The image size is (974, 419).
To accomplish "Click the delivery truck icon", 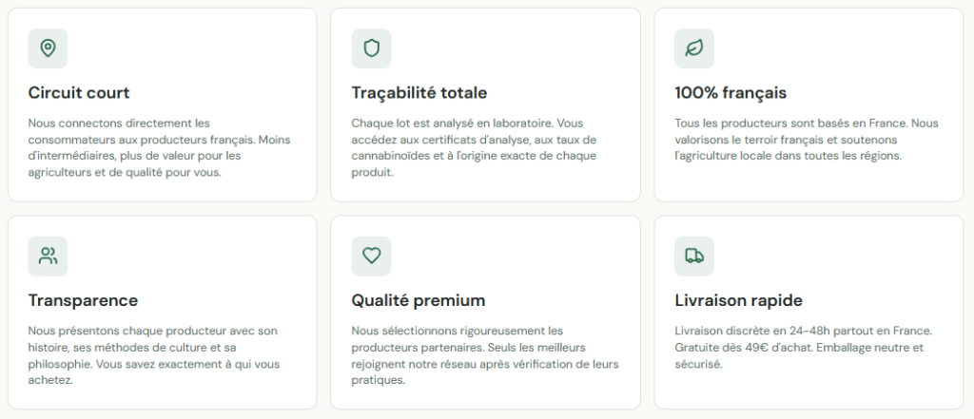I will 694,256.
